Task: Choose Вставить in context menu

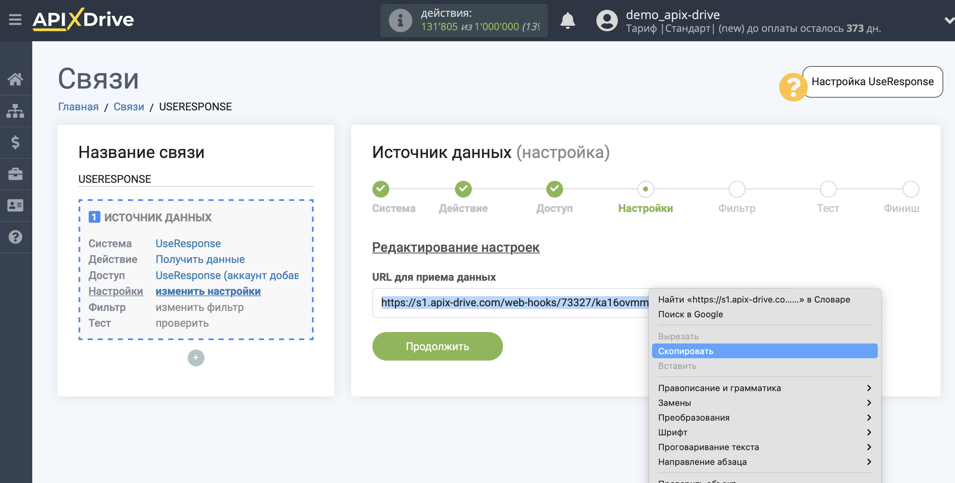Action: (765, 366)
